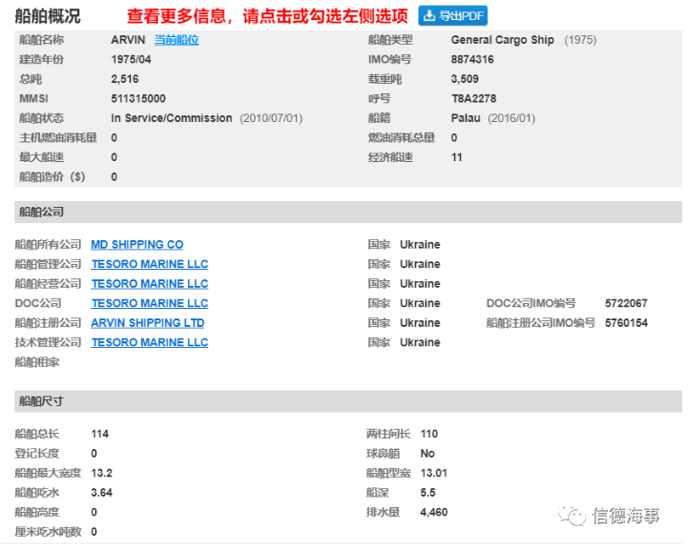Select the MMSI value 511315000
Image resolution: width=688 pixels, height=550 pixels.
[137, 98]
